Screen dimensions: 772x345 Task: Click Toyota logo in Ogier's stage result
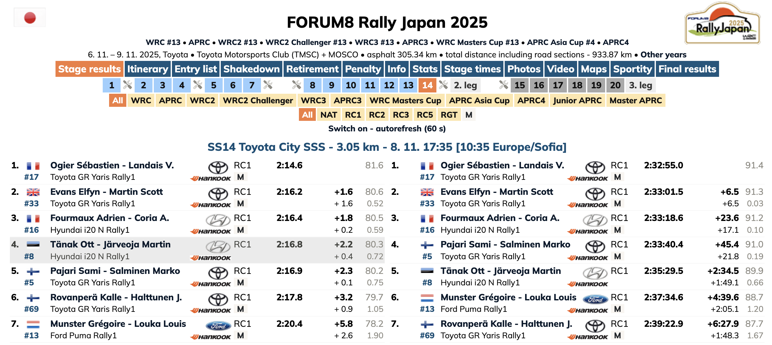pyautogui.click(x=218, y=167)
